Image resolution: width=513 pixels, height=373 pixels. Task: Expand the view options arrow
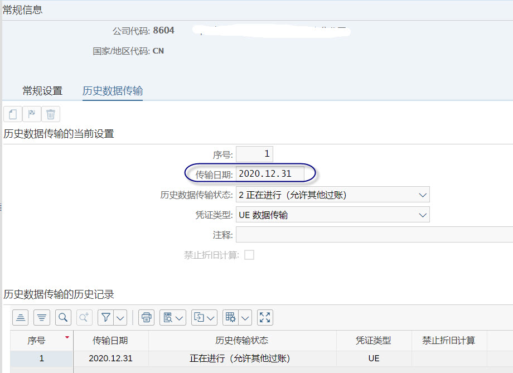pyautogui.click(x=180, y=318)
